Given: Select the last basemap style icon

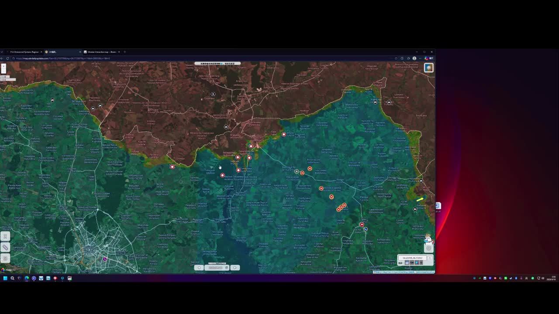Looking at the screenshot, I should pyautogui.click(x=421, y=263).
